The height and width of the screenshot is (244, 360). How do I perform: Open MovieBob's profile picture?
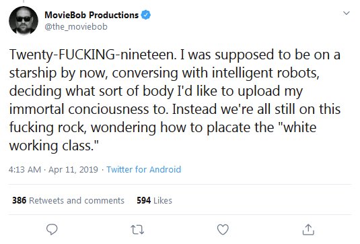click(x=24, y=20)
